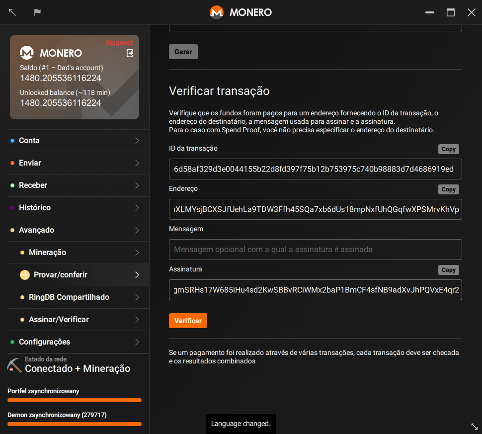The height and width of the screenshot is (434, 482).
Task: Click the flag language icon
Action: (37, 12)
